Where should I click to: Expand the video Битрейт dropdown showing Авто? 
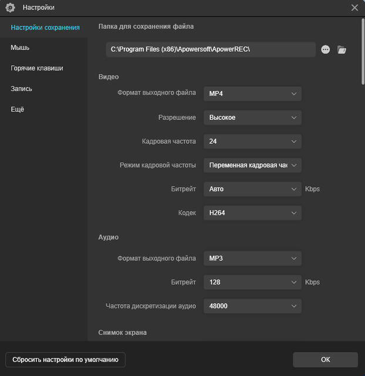click(x=252, y=189)
